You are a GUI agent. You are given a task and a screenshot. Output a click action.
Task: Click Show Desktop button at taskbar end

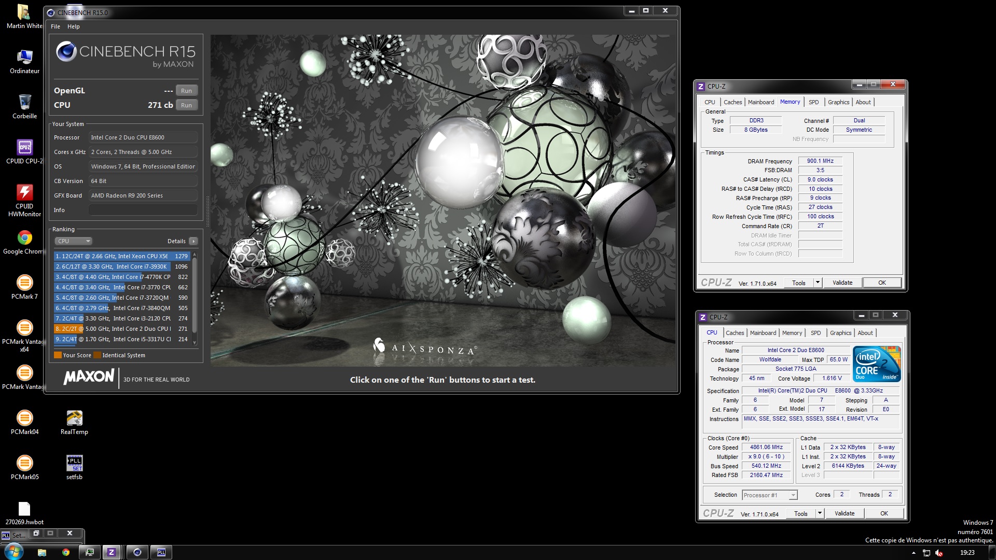[992, 553]
